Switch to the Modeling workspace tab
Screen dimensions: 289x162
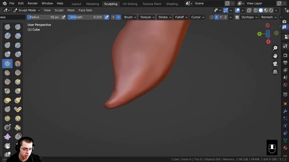point(93,4)
